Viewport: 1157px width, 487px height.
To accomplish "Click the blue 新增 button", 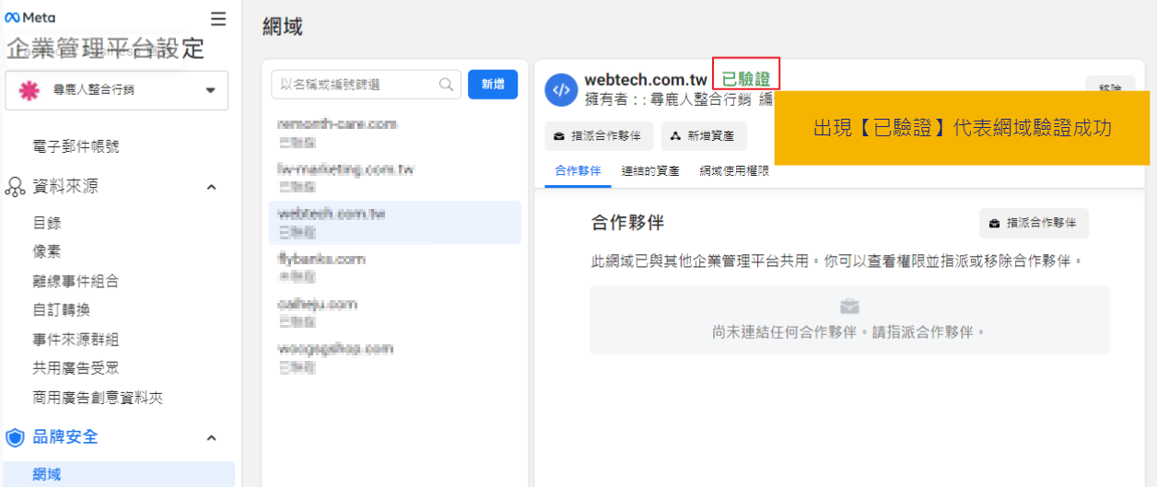I will tap(493, 84).
